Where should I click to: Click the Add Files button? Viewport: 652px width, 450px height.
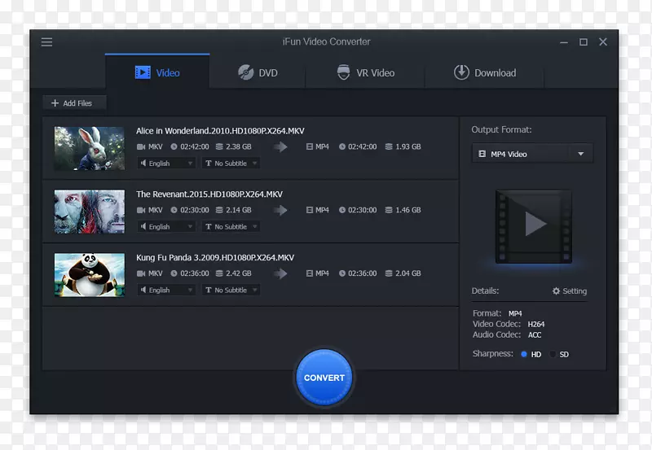click(x=73, y=103)
